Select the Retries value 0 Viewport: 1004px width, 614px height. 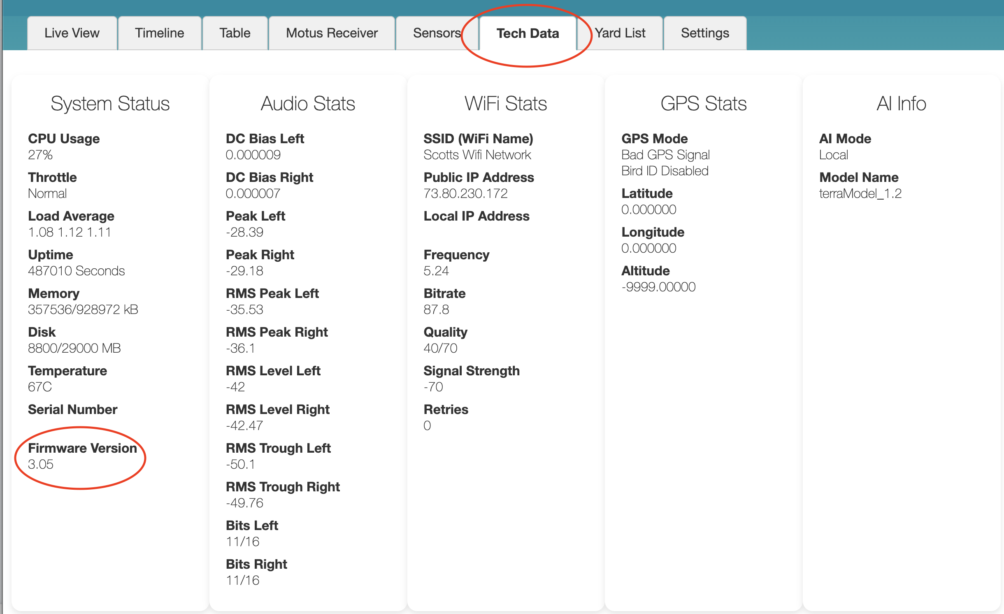[x=427, y=426]
